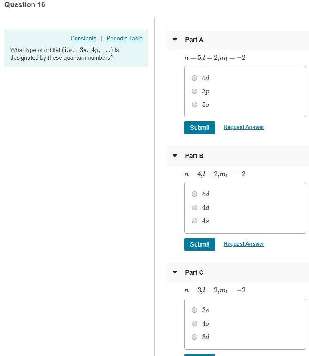Request the answer for Part A
309x356 pixels.
(x=244, y=127)
